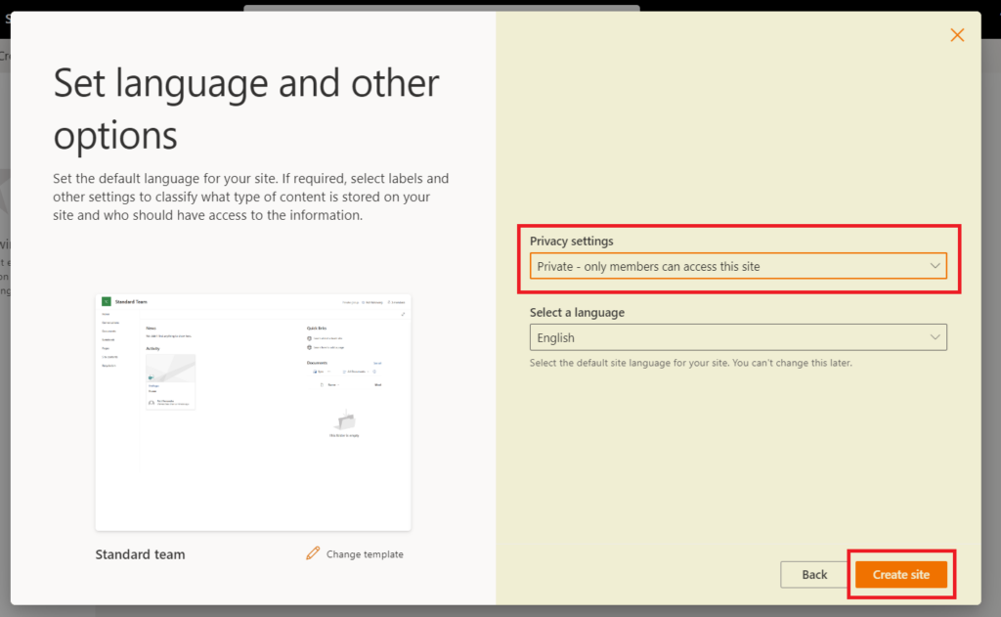Open the All Documents view dropdown in preview

coord(358,371)
